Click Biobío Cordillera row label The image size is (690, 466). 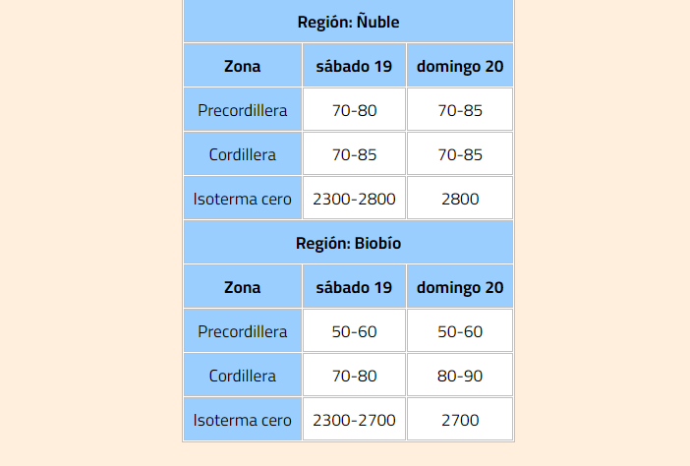tap(243, 376)
